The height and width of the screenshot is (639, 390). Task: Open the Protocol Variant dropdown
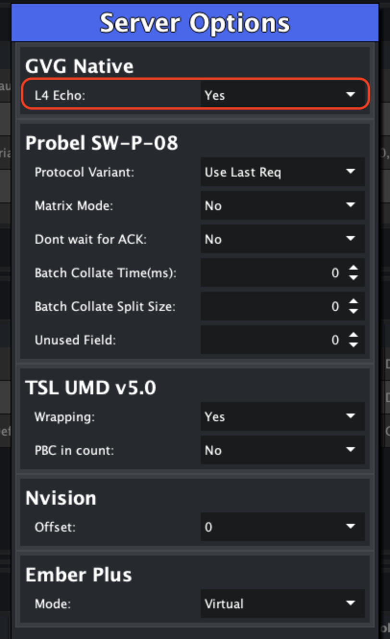coord(283,172)
